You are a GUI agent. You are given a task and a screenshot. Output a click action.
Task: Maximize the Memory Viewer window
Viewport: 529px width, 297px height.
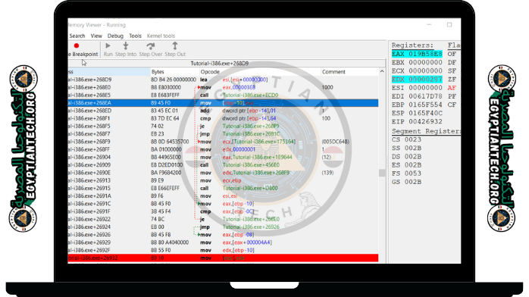pyautogui.click(x=449, y=24)
